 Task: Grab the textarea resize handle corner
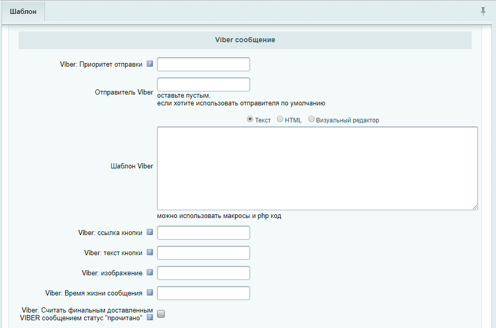(475, 207)
